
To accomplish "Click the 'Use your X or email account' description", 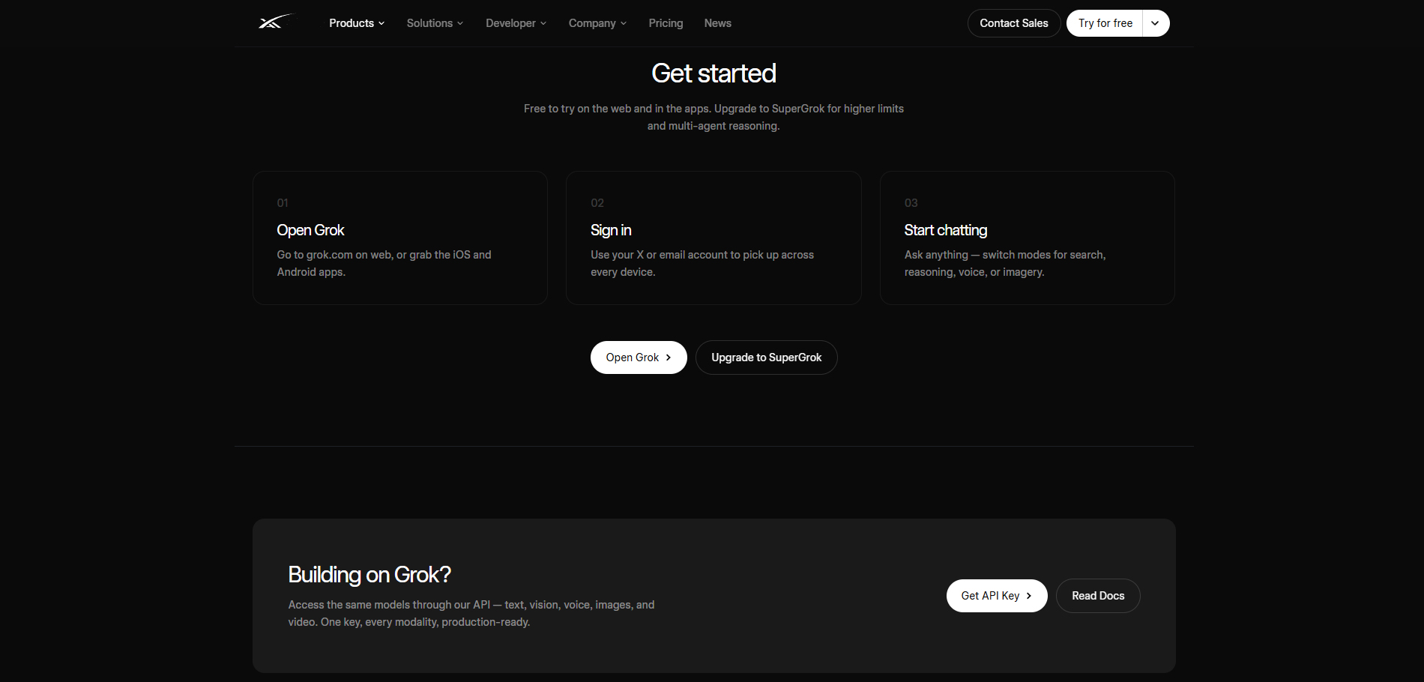I will tap(702, 263).
